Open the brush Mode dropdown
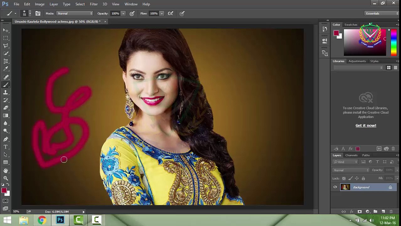Screen dimensions: 401x226 tap(75, 13)
